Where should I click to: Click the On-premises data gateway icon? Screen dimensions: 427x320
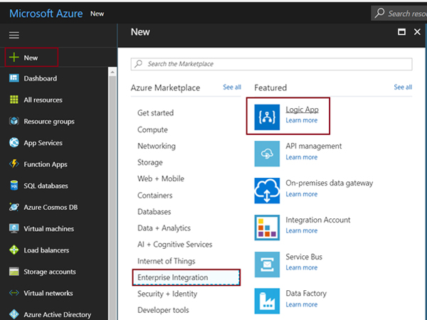(x=268, y=189)
